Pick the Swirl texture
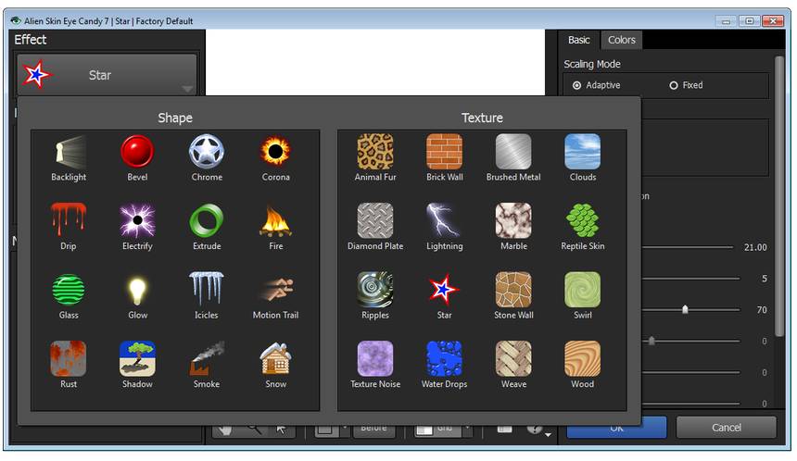The width and height of the screenshot is (797, 461). click(583, 296)
